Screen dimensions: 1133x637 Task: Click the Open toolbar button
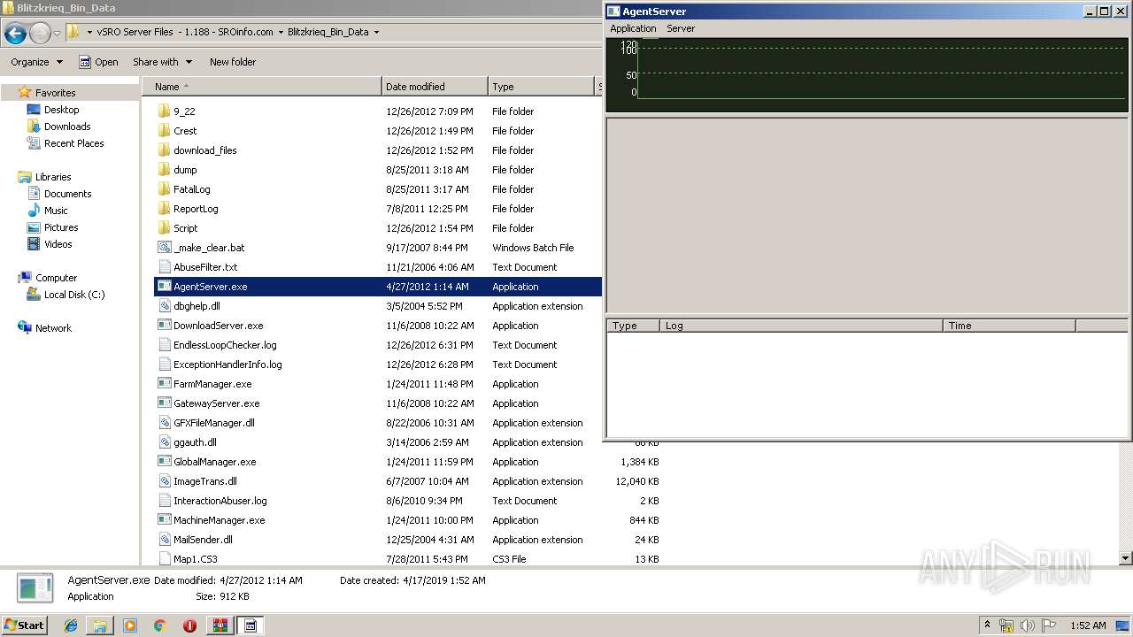[98, 62]
